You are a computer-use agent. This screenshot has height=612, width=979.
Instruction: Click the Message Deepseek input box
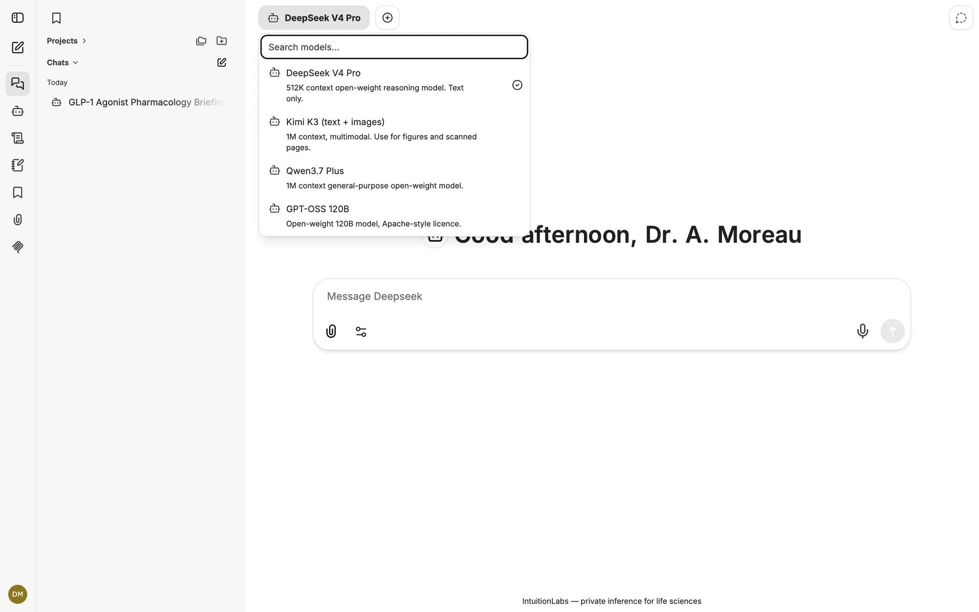pyautogui.click(x=611, y=297)
